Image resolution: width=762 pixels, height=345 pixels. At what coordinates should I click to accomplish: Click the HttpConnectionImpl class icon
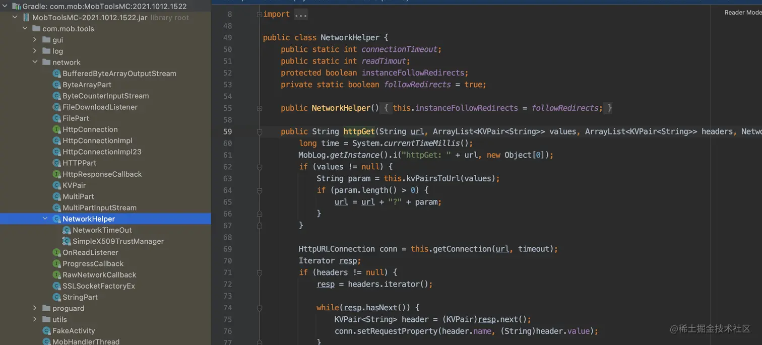[x=57, y=141]
